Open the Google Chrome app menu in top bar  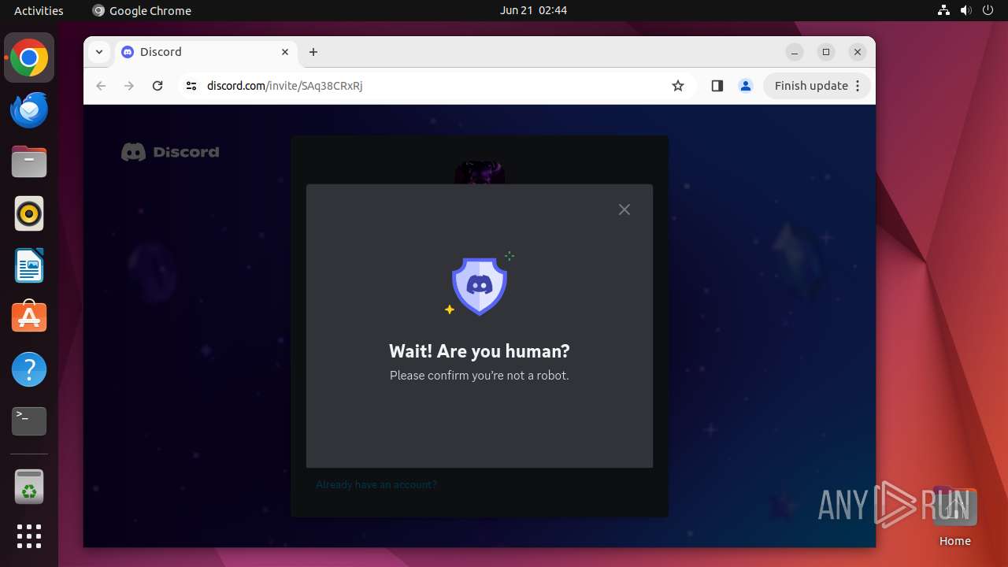pos(142,10)
